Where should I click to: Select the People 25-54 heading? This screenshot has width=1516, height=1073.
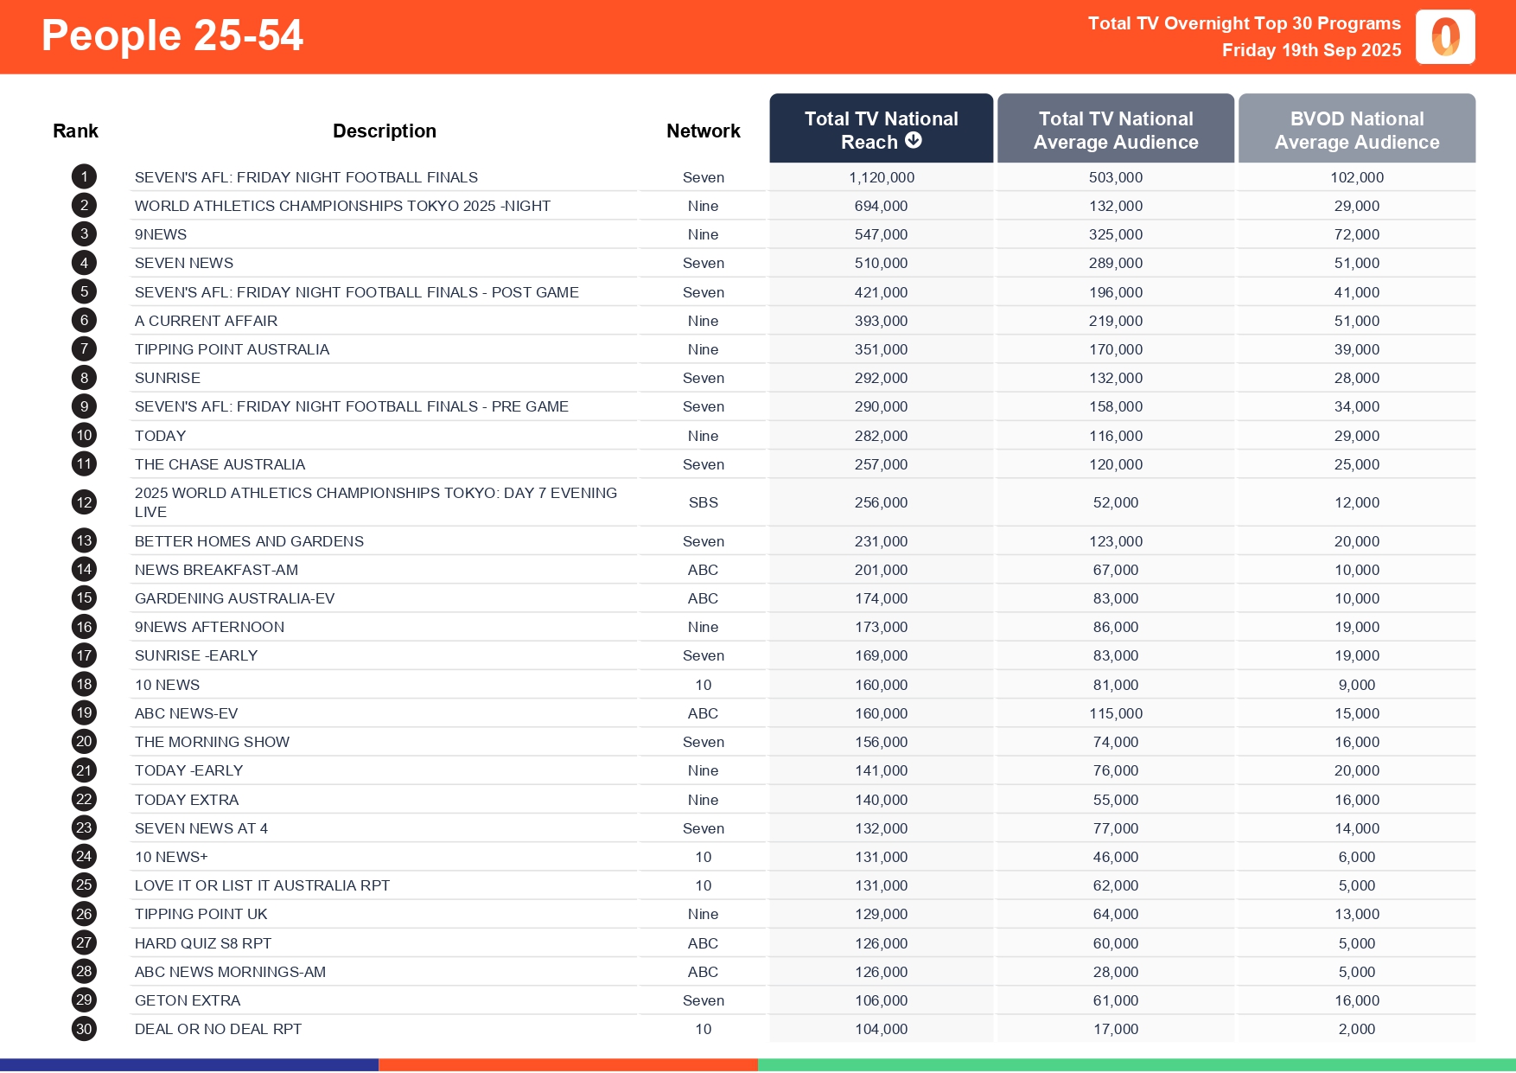click(172, 35)
